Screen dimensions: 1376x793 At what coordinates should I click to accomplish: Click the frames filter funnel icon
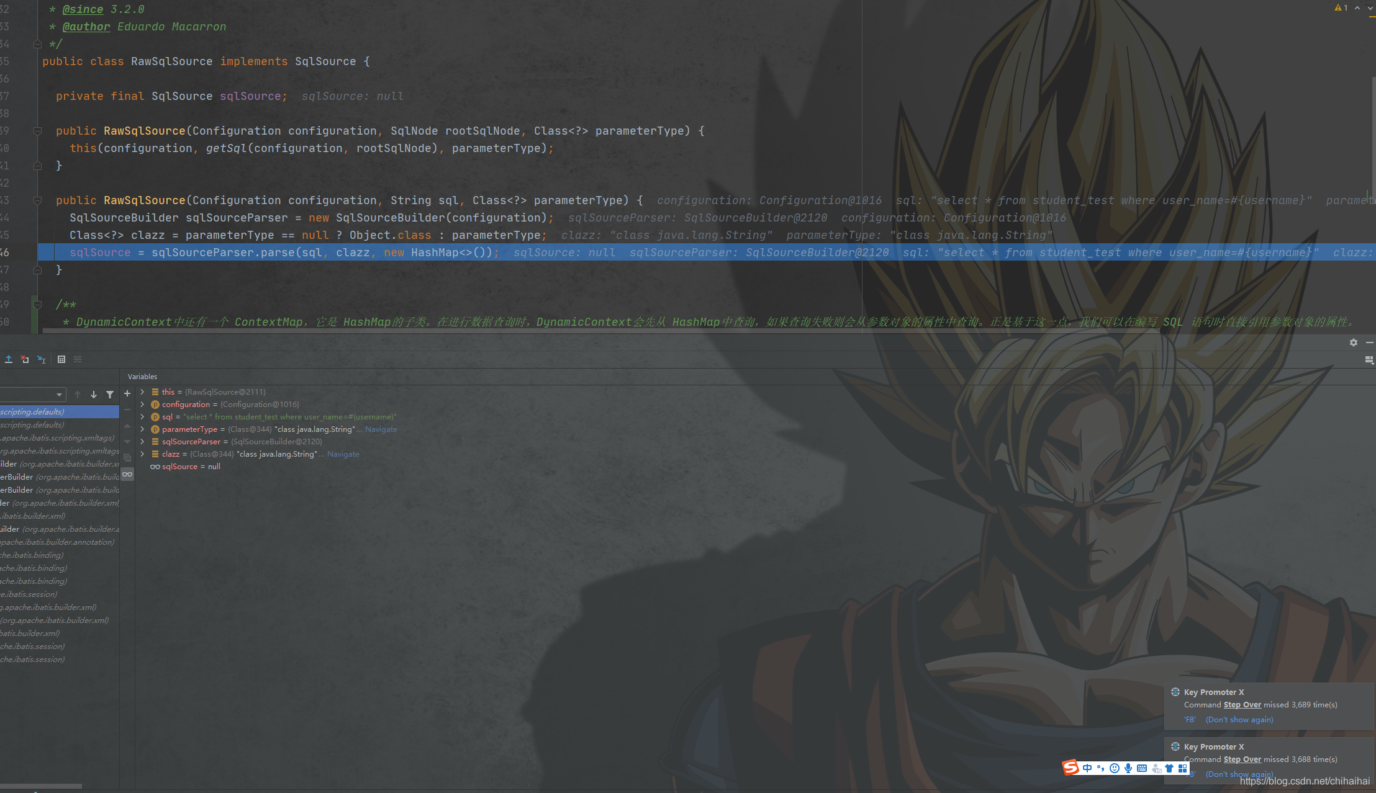coord(110,395)
